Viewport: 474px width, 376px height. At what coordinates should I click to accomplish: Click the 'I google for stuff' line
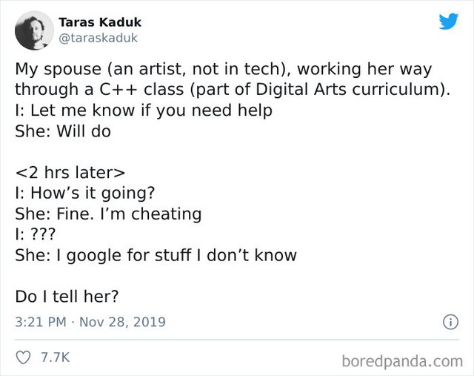(x=156, y=255)
